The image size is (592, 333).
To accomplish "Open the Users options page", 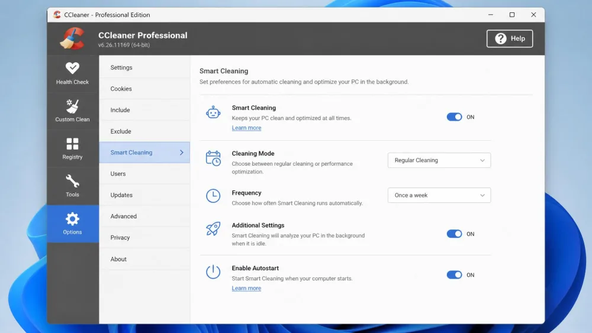I will [x=144, y=174].
